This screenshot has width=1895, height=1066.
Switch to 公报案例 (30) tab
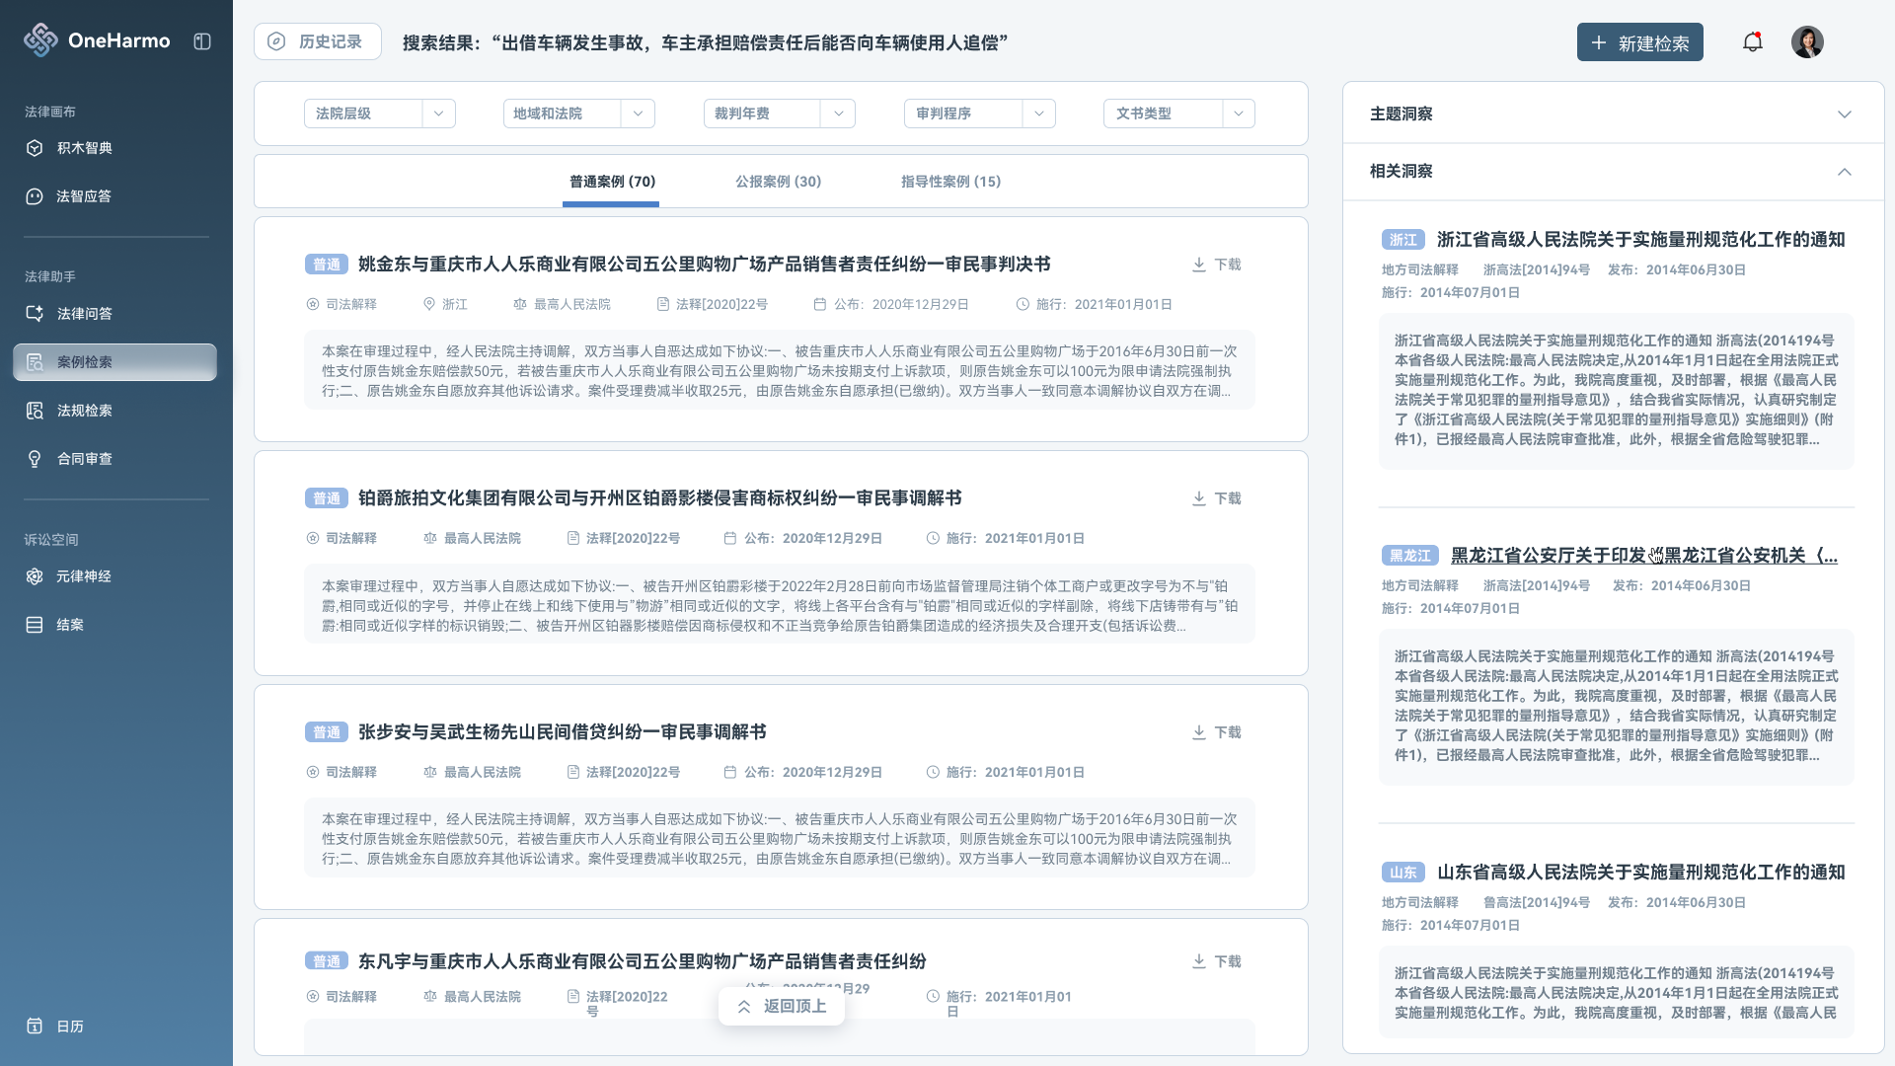point(778,182)
